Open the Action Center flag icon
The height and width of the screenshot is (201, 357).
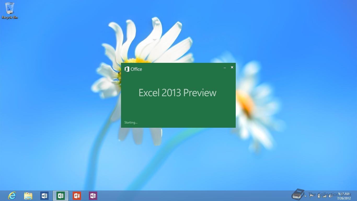coord(312,196)
